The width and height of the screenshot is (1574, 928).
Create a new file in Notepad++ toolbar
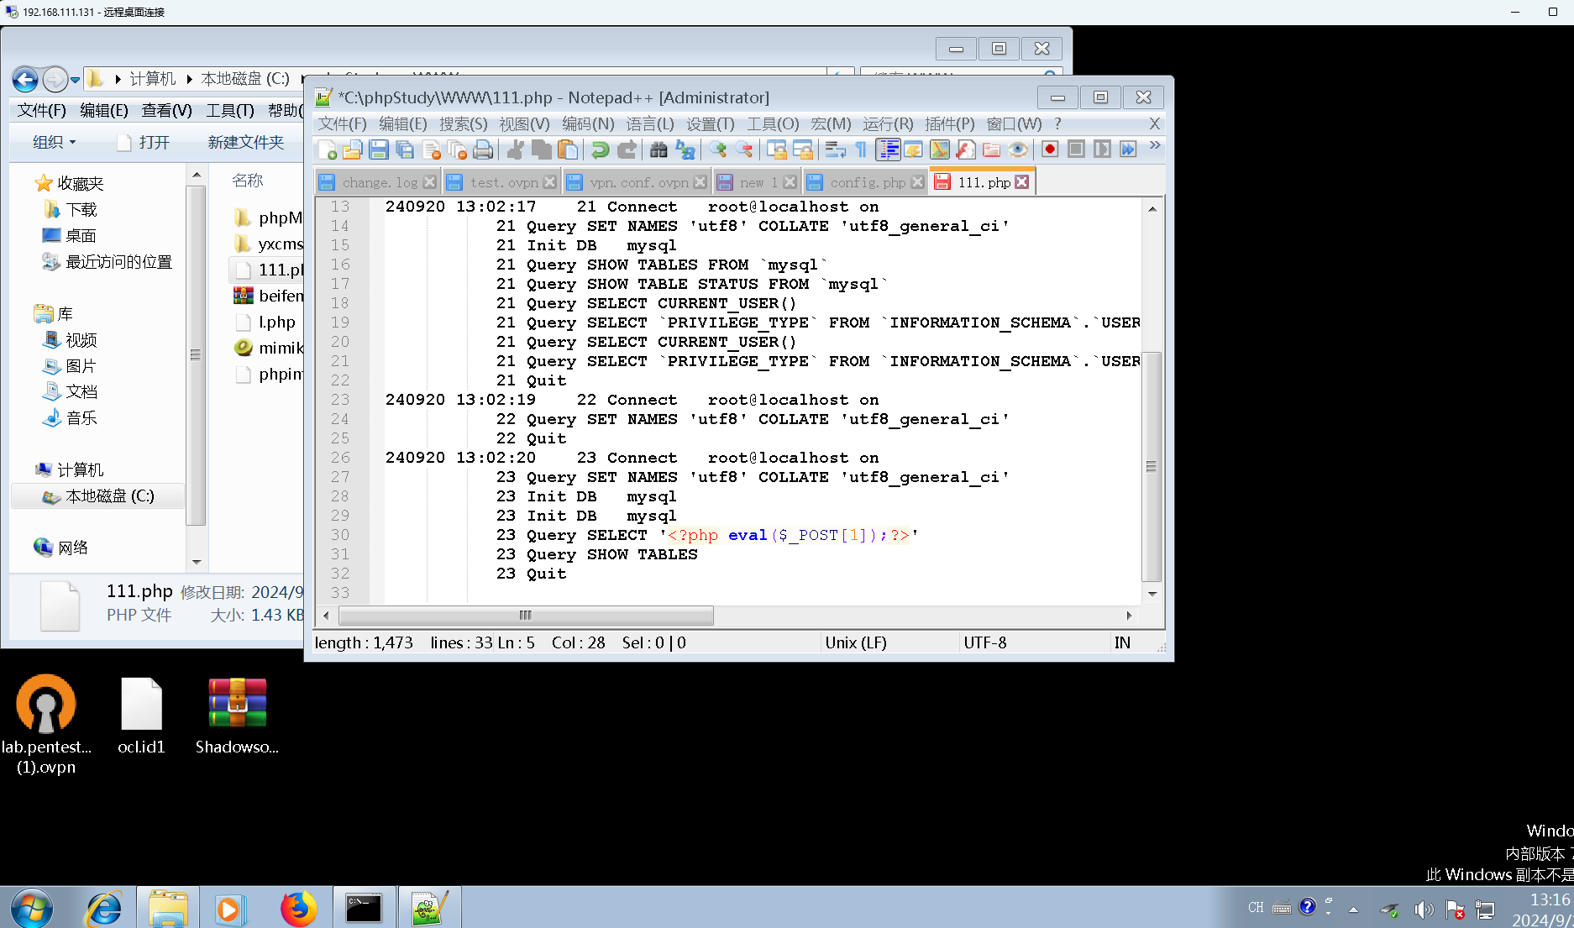[x=328, y=149]
